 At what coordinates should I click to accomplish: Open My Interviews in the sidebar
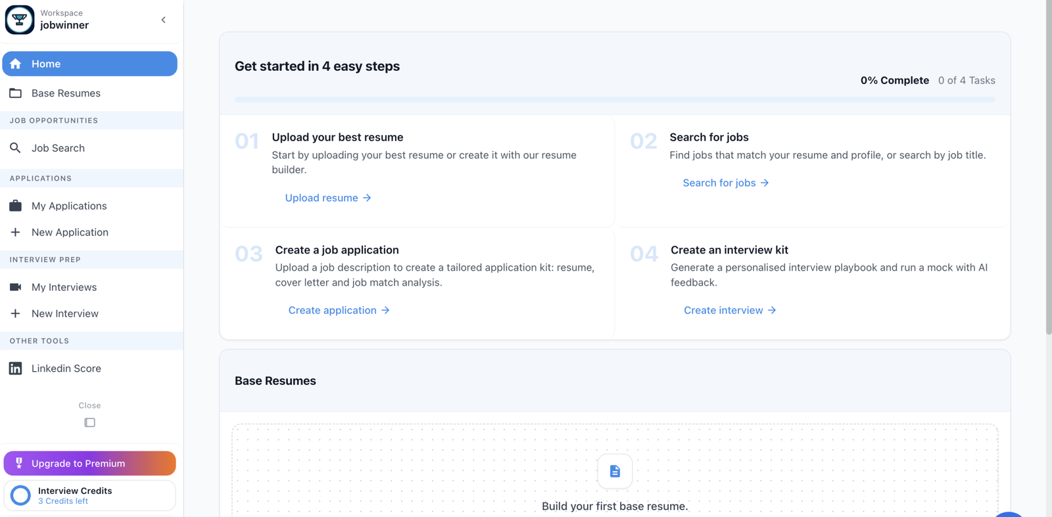tap(90, 287)
